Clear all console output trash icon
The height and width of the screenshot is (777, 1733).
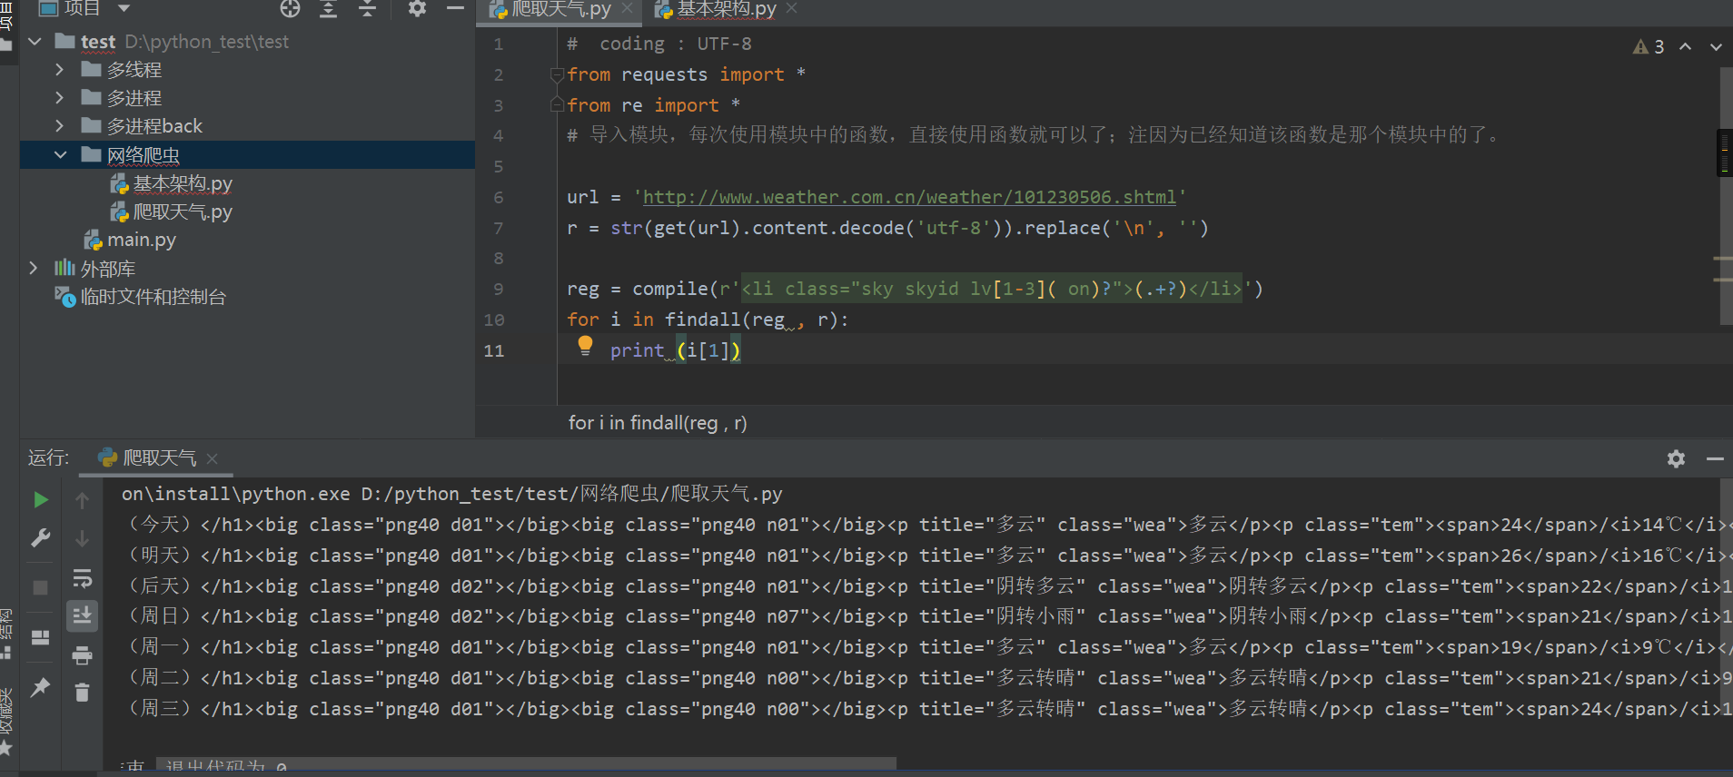[82, 693]
